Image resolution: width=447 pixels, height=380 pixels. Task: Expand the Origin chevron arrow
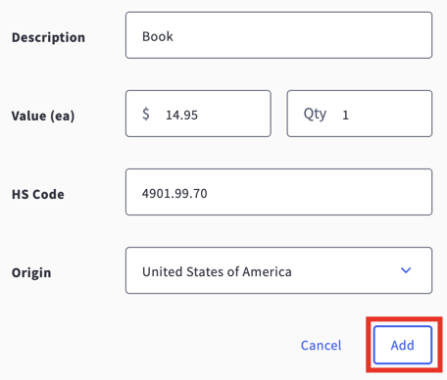406,270
